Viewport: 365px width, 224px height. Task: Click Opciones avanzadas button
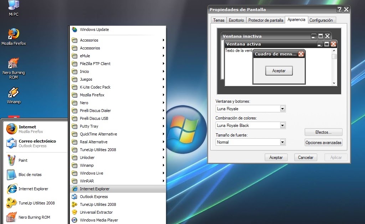tap(323, 142)
